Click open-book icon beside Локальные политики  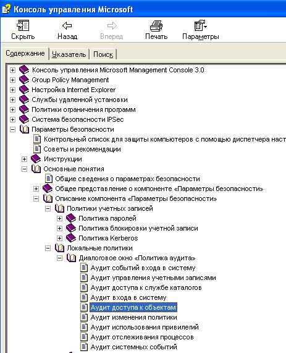pyautogui.click(x=59, y=248)
